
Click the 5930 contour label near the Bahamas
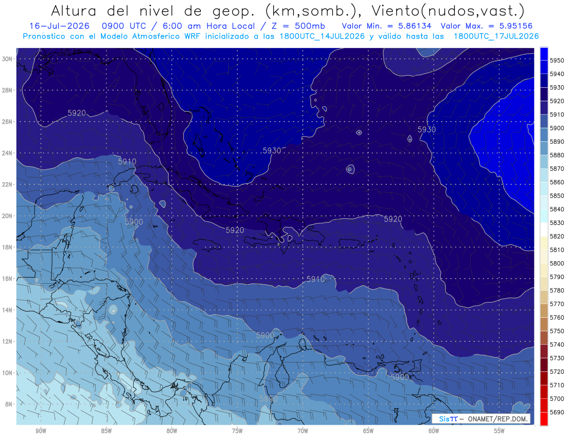272,150
